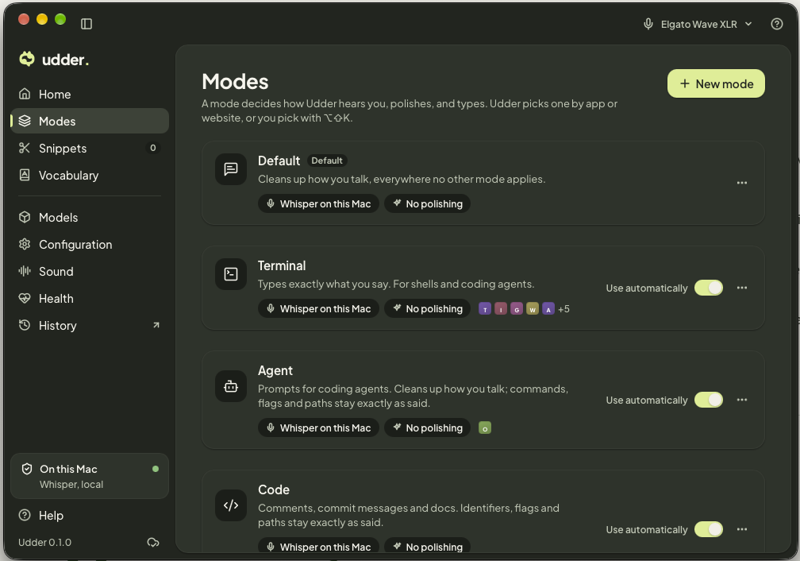Open the Code mode three-dot menu

742,530
